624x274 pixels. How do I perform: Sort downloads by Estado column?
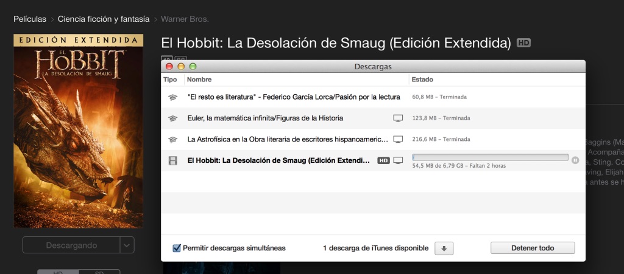point(497,80)
